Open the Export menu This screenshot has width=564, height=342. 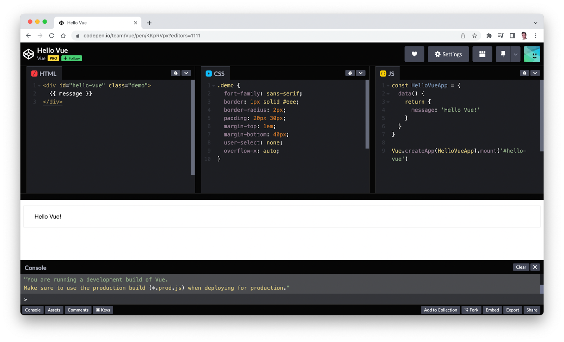coord(513,310)
